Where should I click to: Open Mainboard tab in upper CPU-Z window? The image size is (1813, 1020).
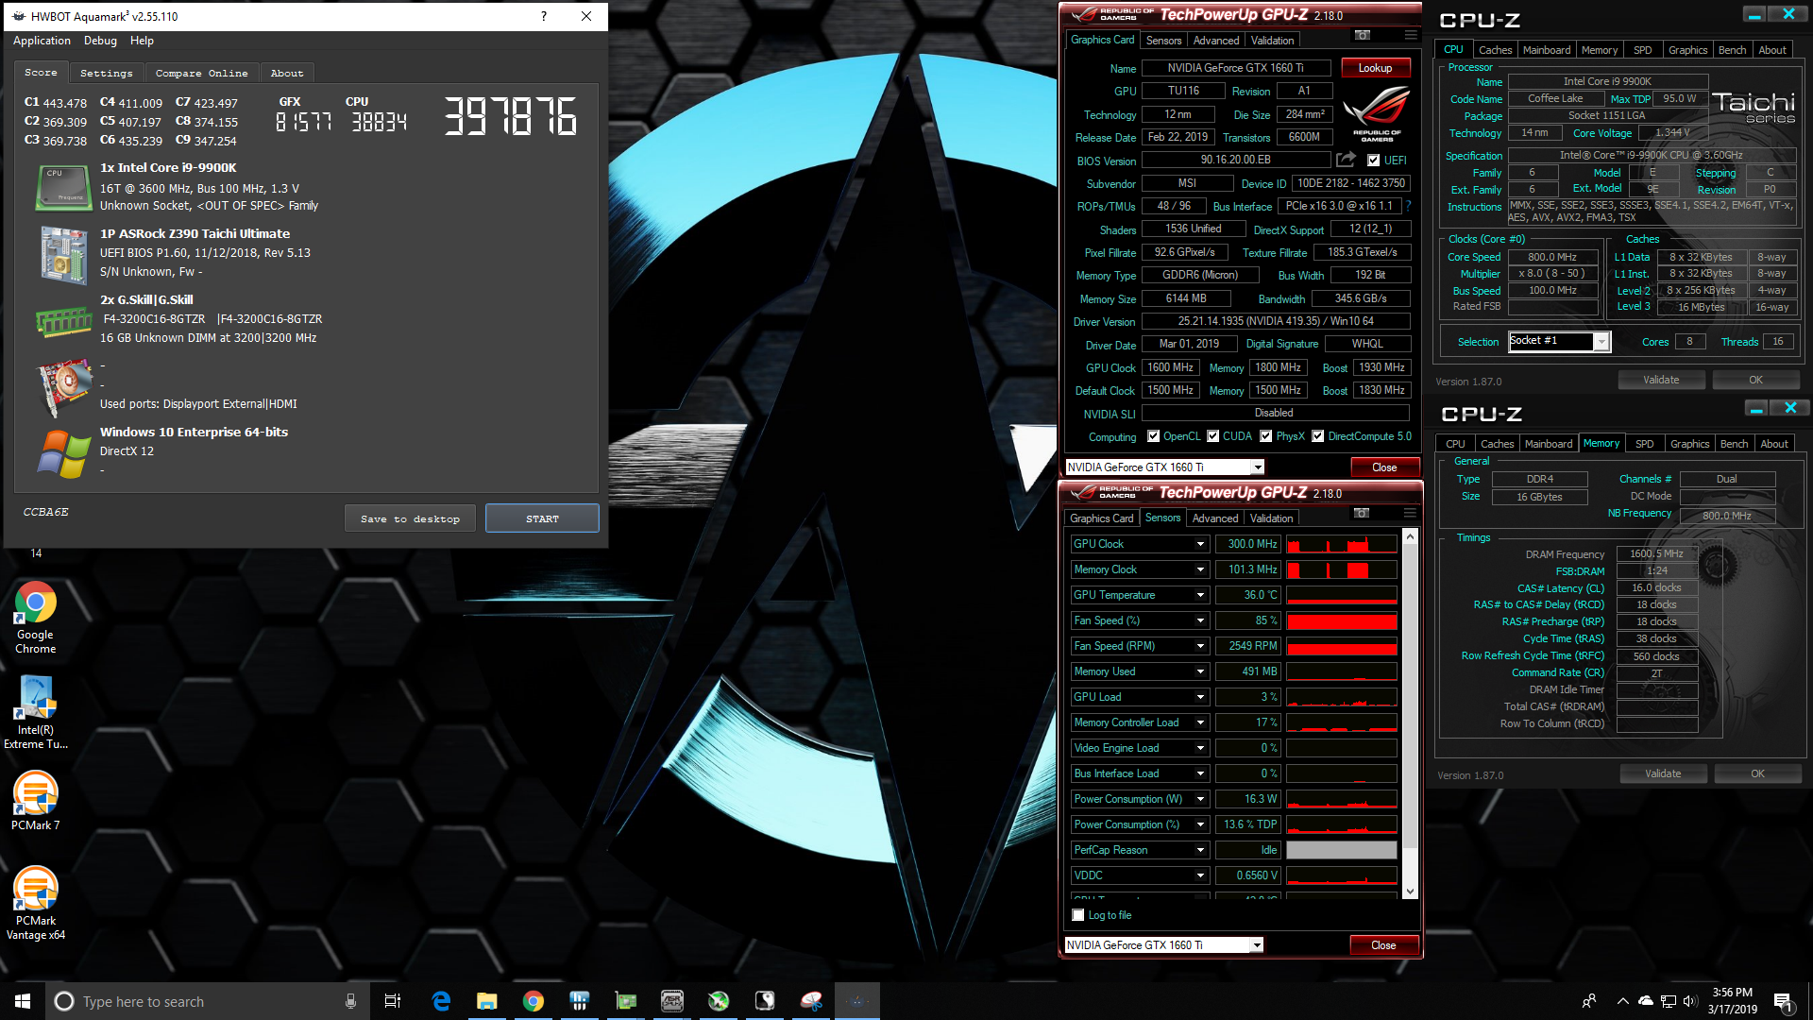pos(1547,50)
